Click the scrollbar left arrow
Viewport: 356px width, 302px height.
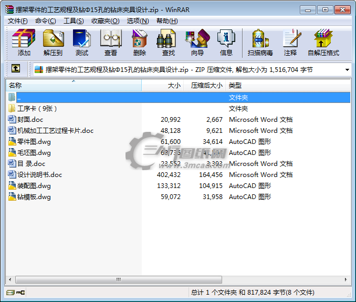10,279
